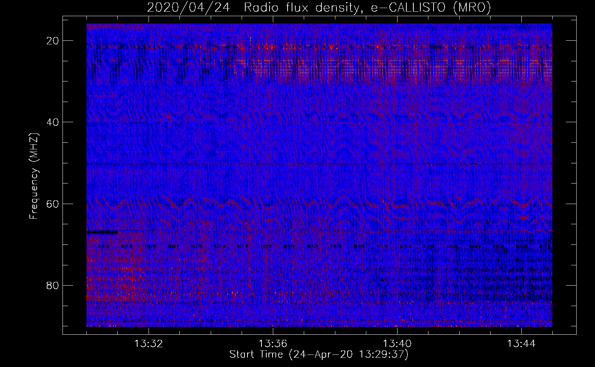Click the 'e-CALLISTO (MRO)' text in the title
Screen dimensions: 595x367
(431, 7)
